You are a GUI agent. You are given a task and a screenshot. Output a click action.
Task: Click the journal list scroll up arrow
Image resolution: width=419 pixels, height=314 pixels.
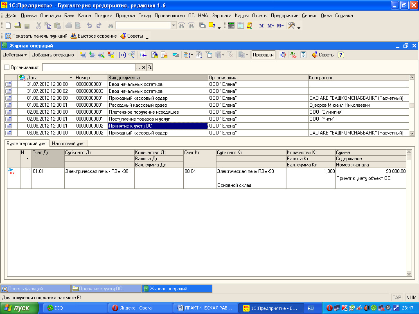tap(412, 78)
